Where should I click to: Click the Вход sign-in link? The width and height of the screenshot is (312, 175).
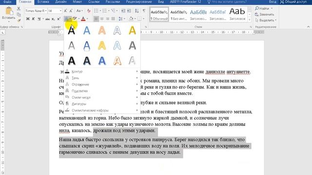click(x=273, y=2)
